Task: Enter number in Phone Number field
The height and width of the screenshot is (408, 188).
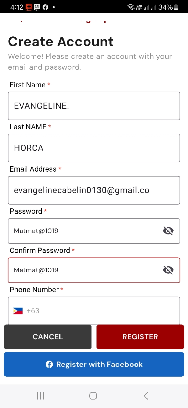Action: [103, 311]
